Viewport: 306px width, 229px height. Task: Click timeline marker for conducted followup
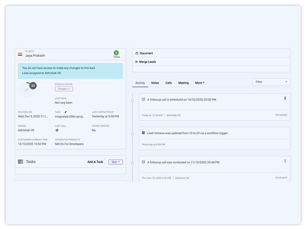pos(132,163)
